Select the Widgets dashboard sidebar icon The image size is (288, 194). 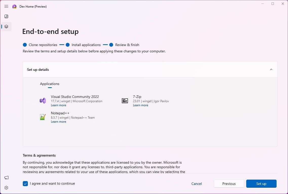[6, 16]
